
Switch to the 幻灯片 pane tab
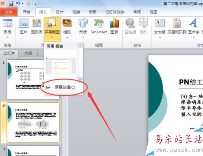pyautogui.click(x=9, y=53)
